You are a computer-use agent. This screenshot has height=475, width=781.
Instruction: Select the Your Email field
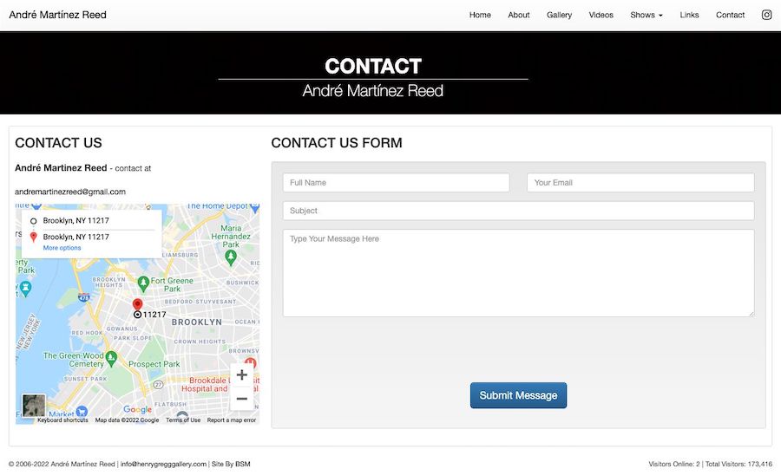[x=640, y=183]
